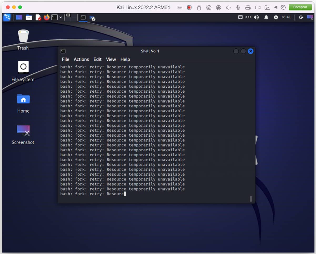Toggle the disabled network icon in VM toolbar
The image size is (316, 254).
coord(209,7)
